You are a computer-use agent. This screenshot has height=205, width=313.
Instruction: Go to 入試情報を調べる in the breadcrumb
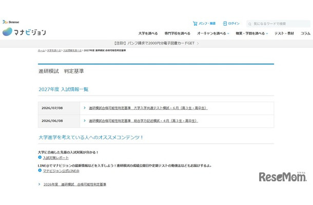[72, 50]
